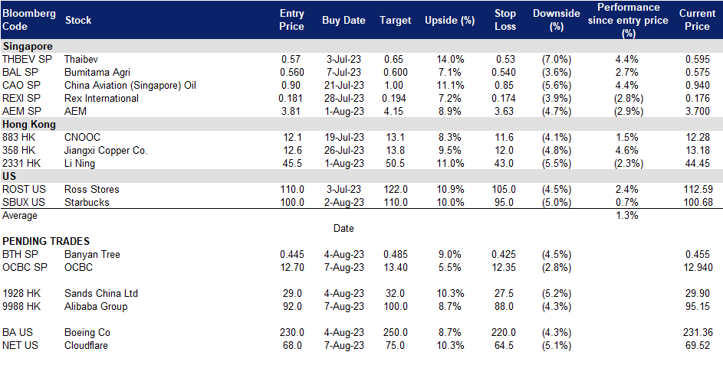
Task: Select the Buy Date column header
Action: point(343,21)
